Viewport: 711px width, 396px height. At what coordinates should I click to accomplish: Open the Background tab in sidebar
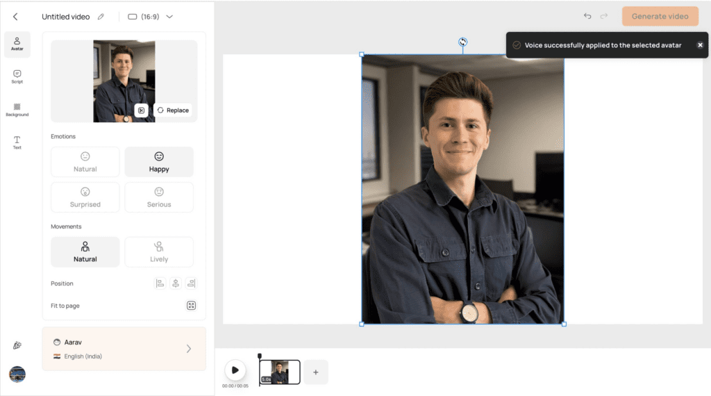tap(17, 110)
